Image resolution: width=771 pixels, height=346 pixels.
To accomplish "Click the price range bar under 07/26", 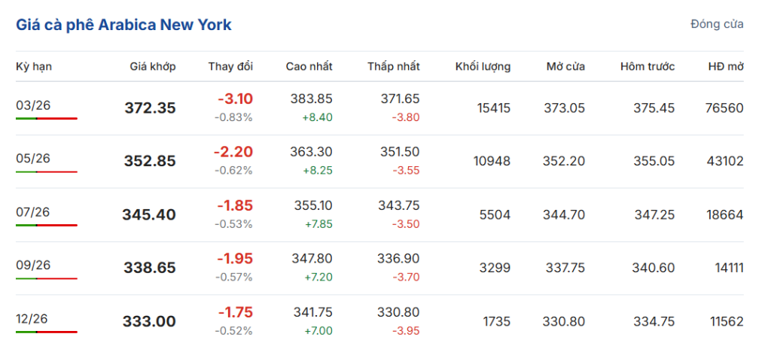I will click(x=47, y=225).
